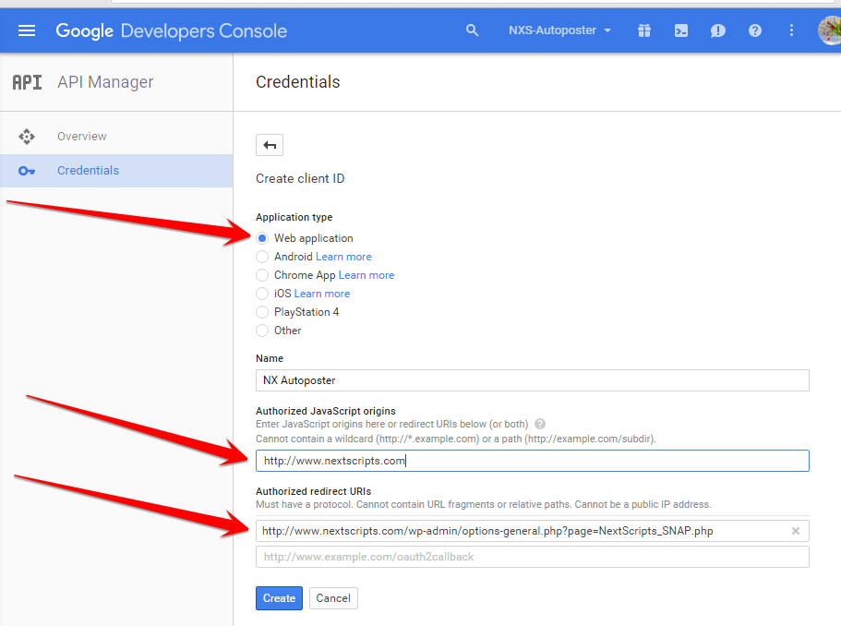Open the three-dot more options menu
Image resolution: width=841 pixels, height=626 pixels.
[791, 30]
